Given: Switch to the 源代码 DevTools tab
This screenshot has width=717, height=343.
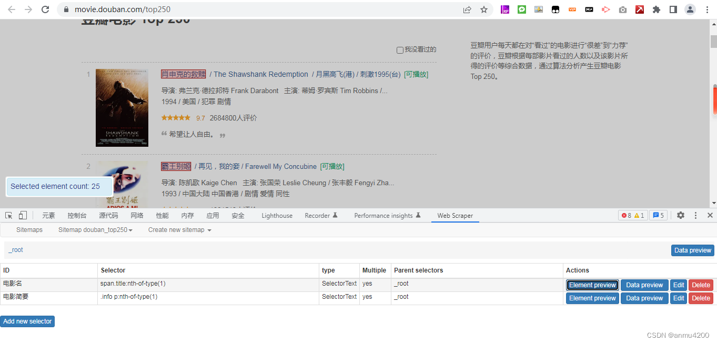Looking at the screenshot, I should click(x=108, y=216).
